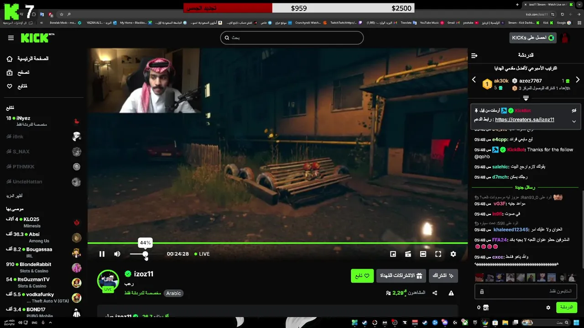Select the S_NAX channel in the sidebar
This screenshot has width=584, height=328.
click(43, 152)
